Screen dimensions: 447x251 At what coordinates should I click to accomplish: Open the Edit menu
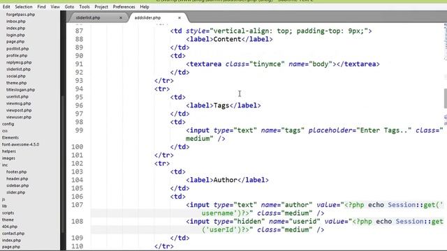coord(6,6)
